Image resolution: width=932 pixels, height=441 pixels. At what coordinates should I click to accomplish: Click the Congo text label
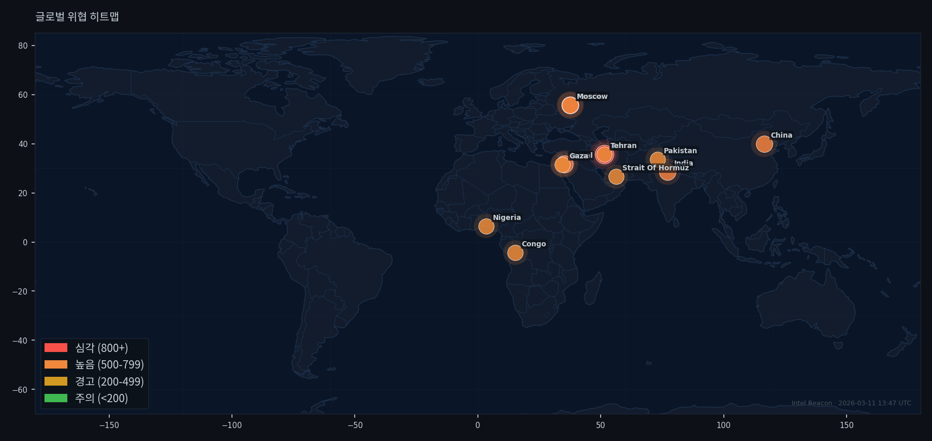click(x=534, y=244)
